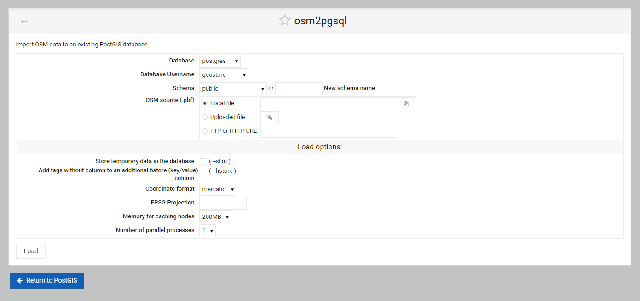The height and width of the screenshot is (301, 640).
Task: Expand the Database Username geostore dropdown
Action: coord(224,75)
